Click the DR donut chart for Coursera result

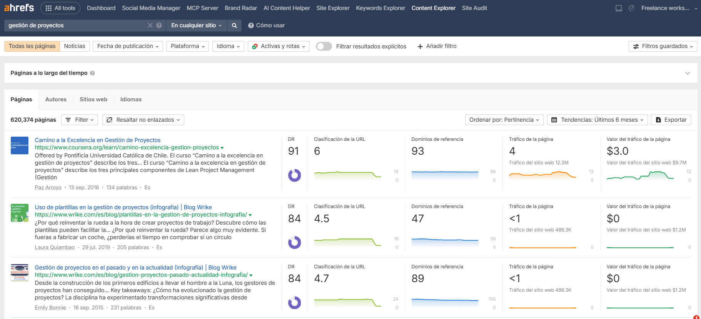click(294, 175)
